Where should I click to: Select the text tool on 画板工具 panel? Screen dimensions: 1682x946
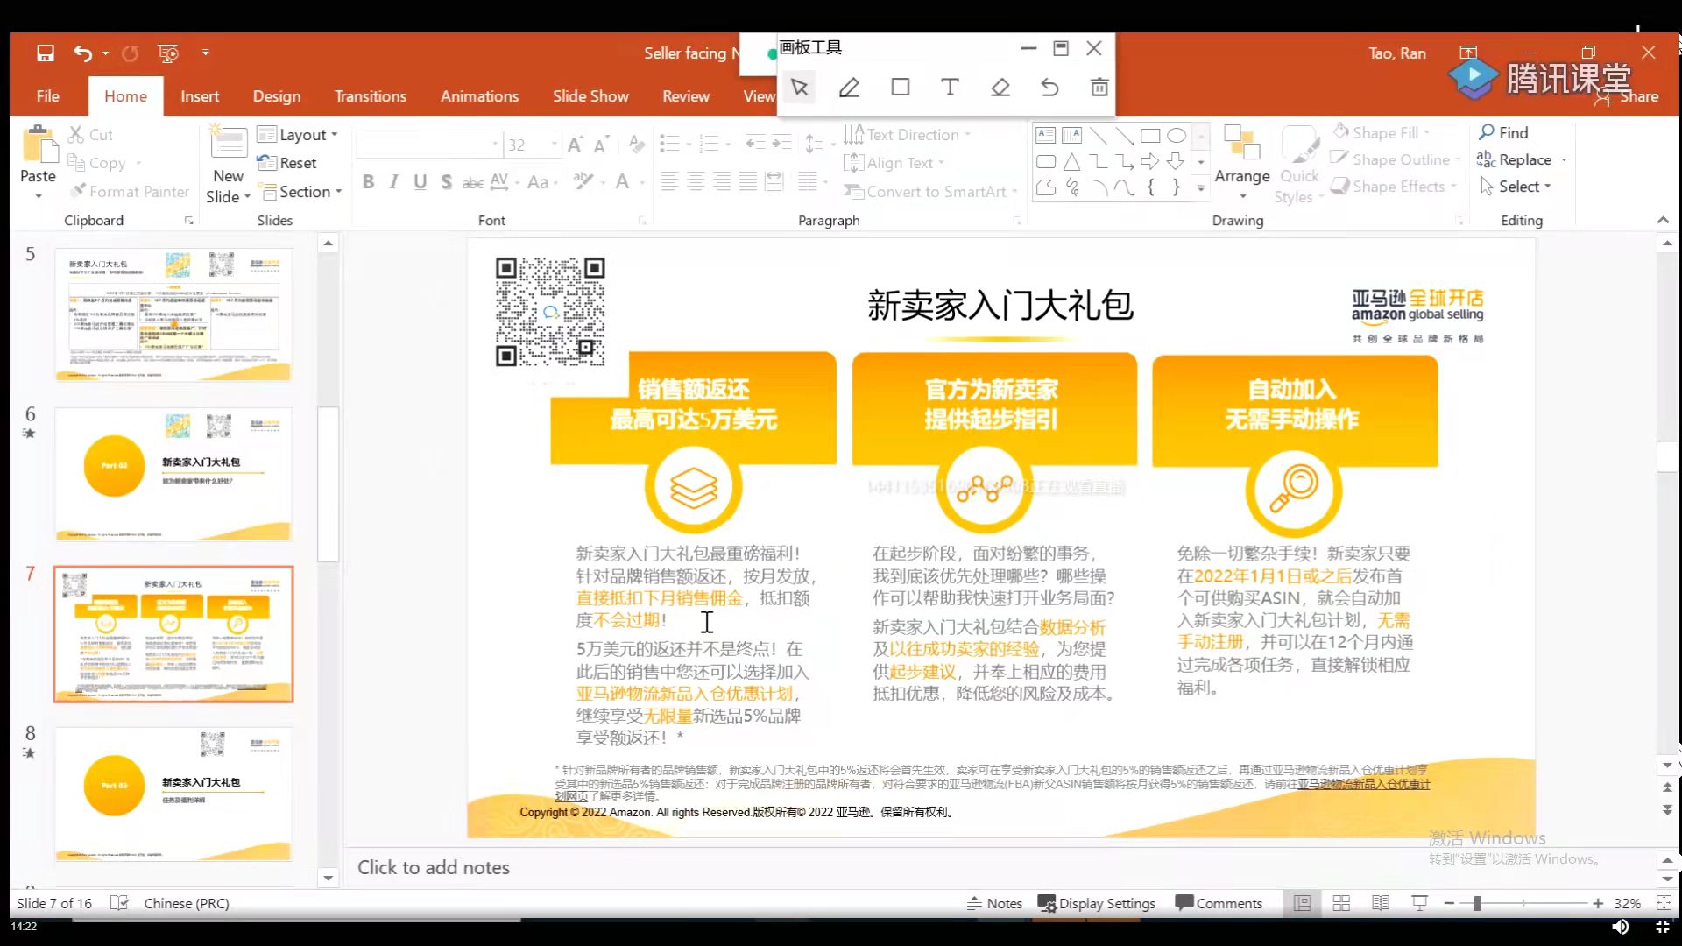[x=949, y=88]
